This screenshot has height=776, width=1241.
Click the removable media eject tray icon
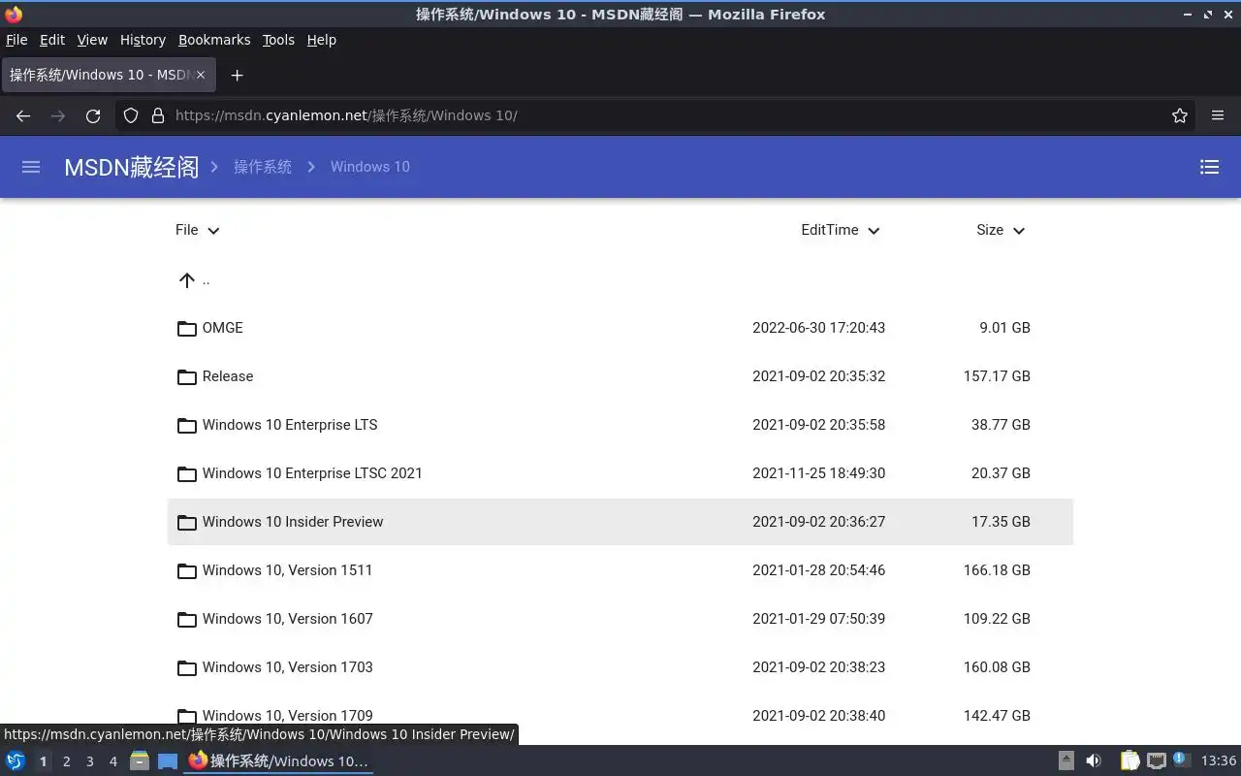[1066, 761]
